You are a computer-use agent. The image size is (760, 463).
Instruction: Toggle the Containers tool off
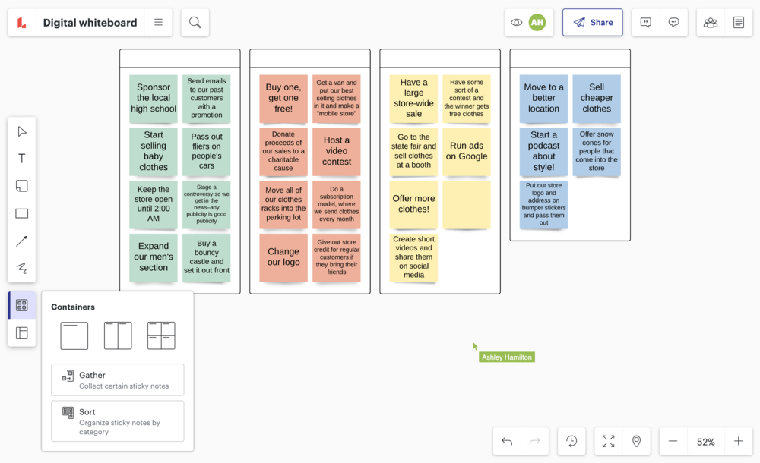[x=21, y=304]
